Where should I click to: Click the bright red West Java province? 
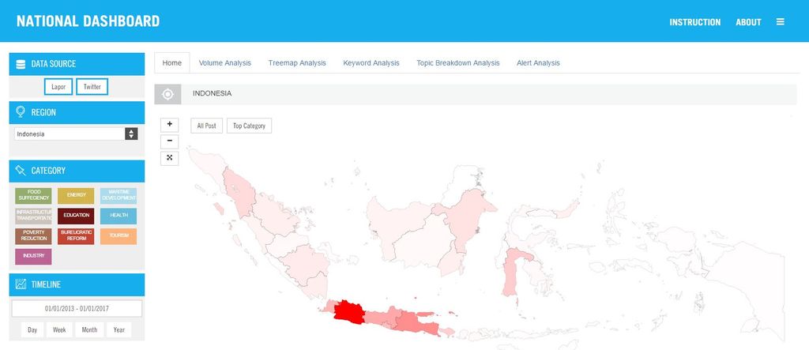(348, 312)
